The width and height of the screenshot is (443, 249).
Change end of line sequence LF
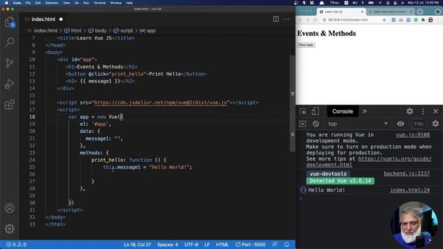pyautogui.click(x=207, y=244)
